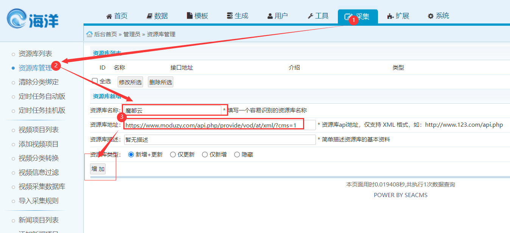
Task: Select the 仅新增 radio option
Action: pyautogui.click(x=205, y=154)
